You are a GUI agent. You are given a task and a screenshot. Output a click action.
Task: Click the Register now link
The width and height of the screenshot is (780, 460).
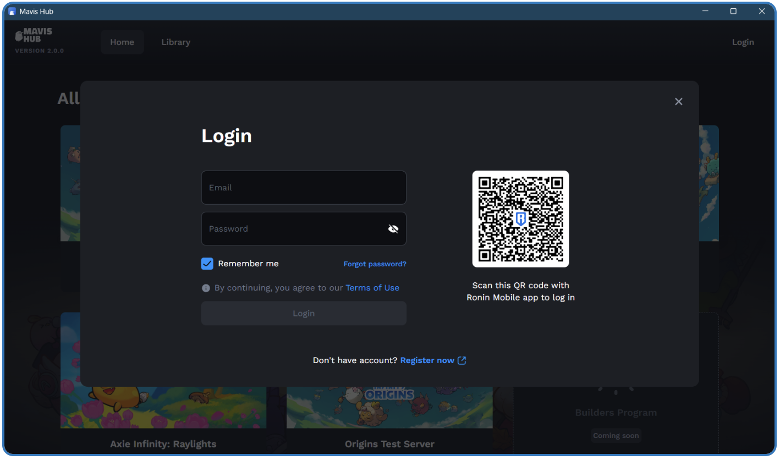[x=427, y=360]
